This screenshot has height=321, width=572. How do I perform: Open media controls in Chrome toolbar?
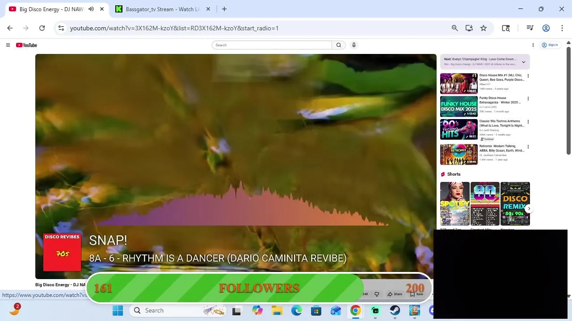coord(530,28)
